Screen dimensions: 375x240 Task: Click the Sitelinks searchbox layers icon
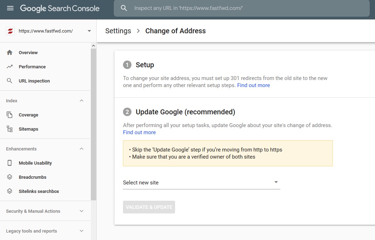(x=10, y=191)
